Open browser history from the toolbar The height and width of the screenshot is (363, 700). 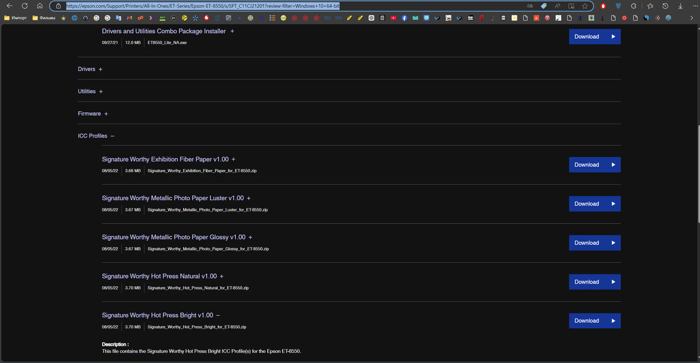(665, 6)
